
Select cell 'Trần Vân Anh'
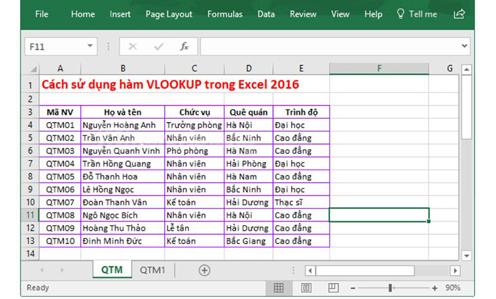coord(123,138)
